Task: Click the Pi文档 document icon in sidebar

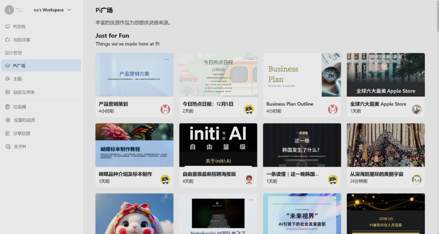Action: pos(7,27)
